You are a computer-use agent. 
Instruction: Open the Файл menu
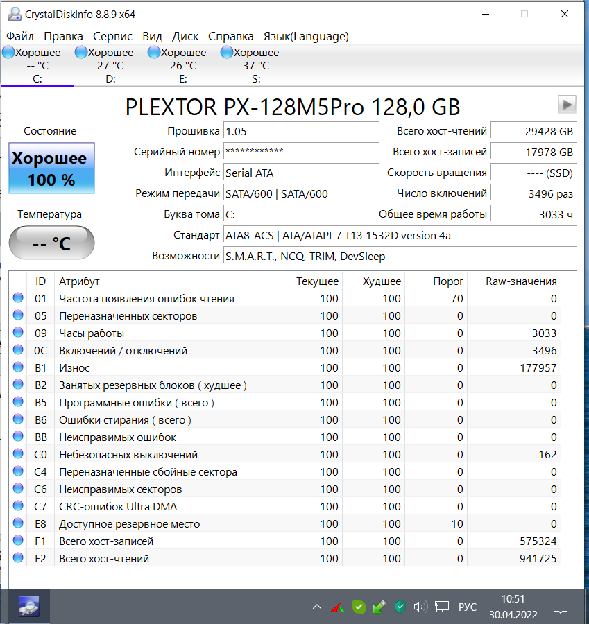(x=20, y=36)
